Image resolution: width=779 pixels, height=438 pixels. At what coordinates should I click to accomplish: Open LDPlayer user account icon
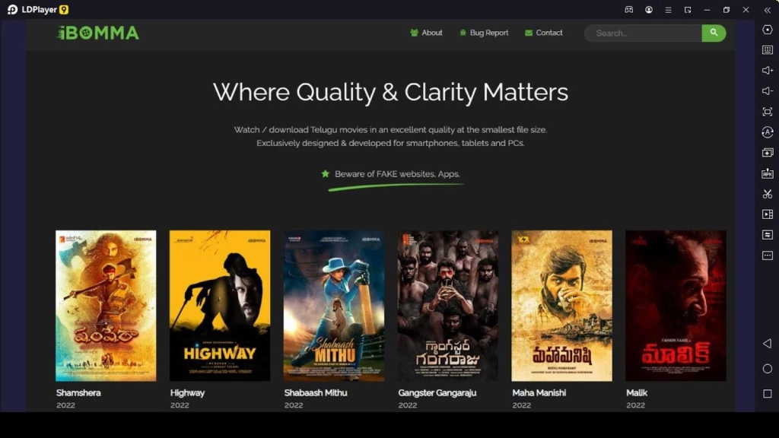click(x=649, y=9)
